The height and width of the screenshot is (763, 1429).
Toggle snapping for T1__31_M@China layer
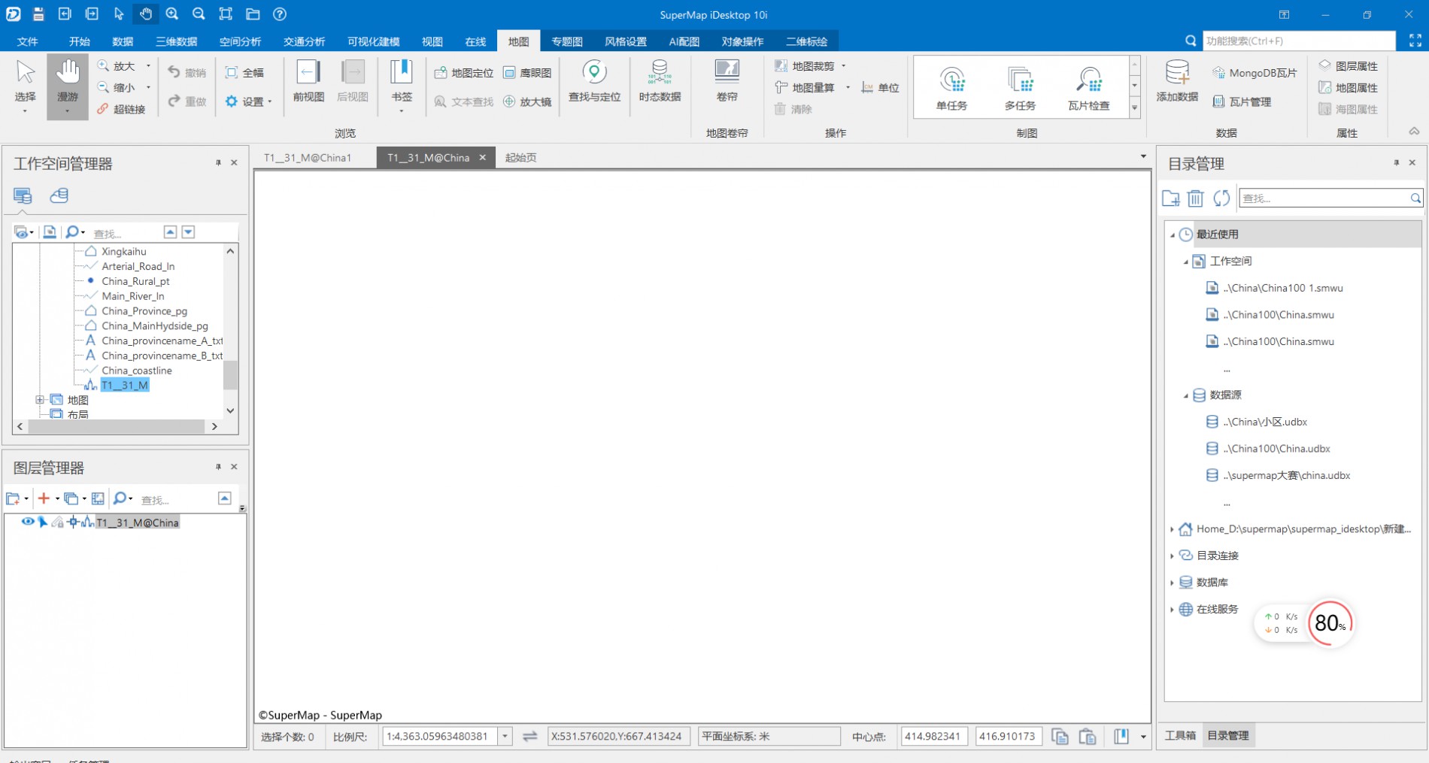72,522
